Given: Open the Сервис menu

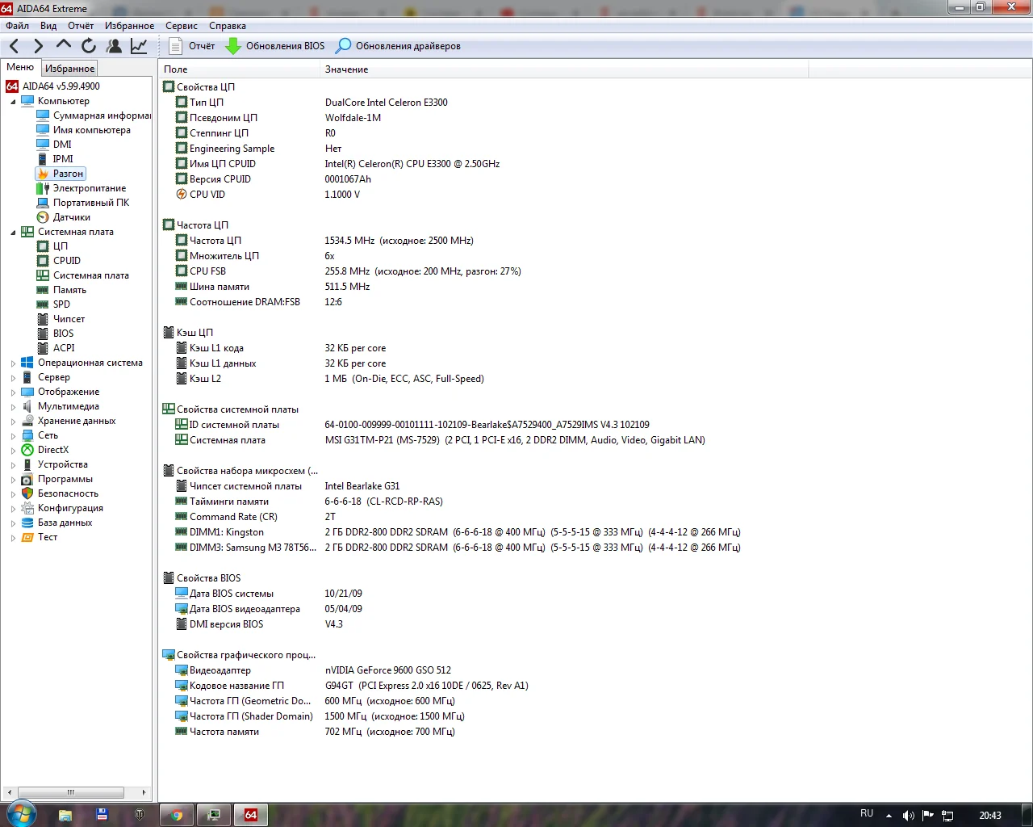Looking at the screenshot, I should point(181,26).
